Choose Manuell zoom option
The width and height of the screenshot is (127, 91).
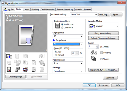click(x=56, y=55)
